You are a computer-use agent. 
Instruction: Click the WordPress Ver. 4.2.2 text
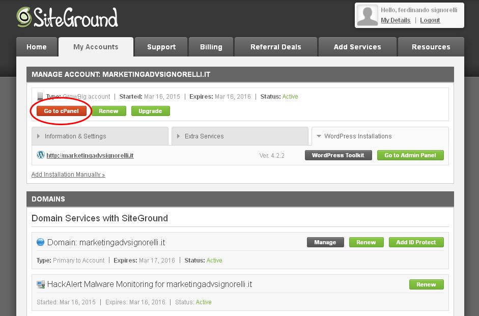pos(272,155)
